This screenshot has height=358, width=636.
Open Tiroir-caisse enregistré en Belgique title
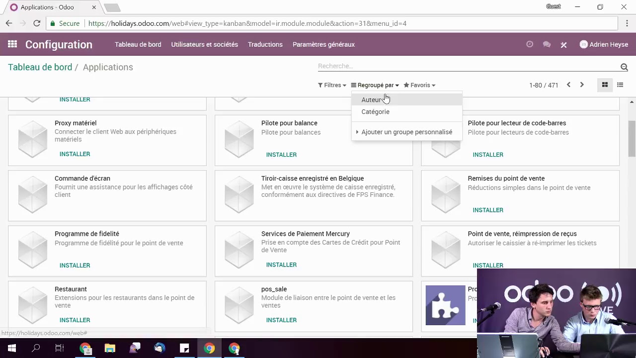(x=313, y=179)
